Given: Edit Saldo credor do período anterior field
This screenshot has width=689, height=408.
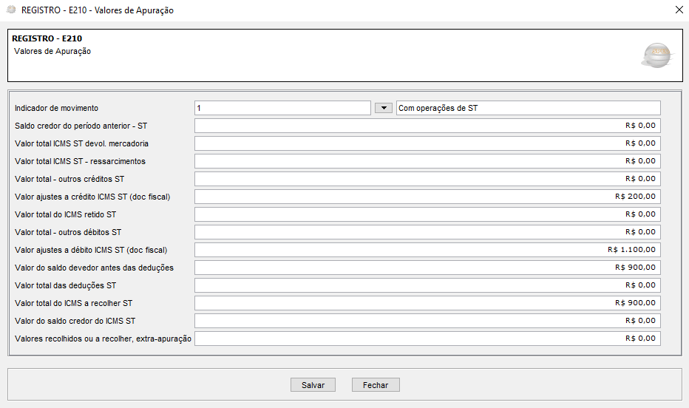Looking at the screenshot, I should pos(427,126).
